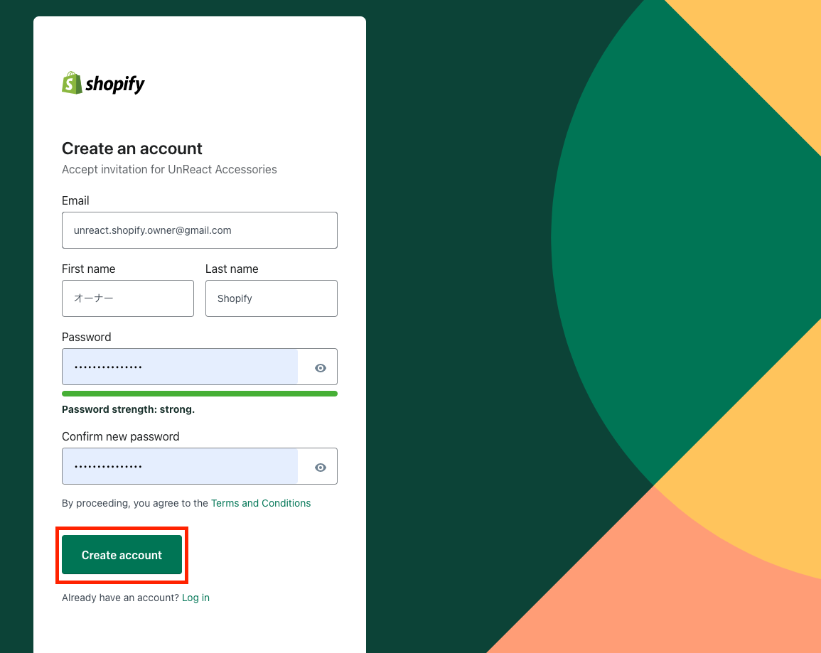Click the Shopify shopping bag logo icon
The height and width of the screenshot is (653, 821).
point(72,82)
